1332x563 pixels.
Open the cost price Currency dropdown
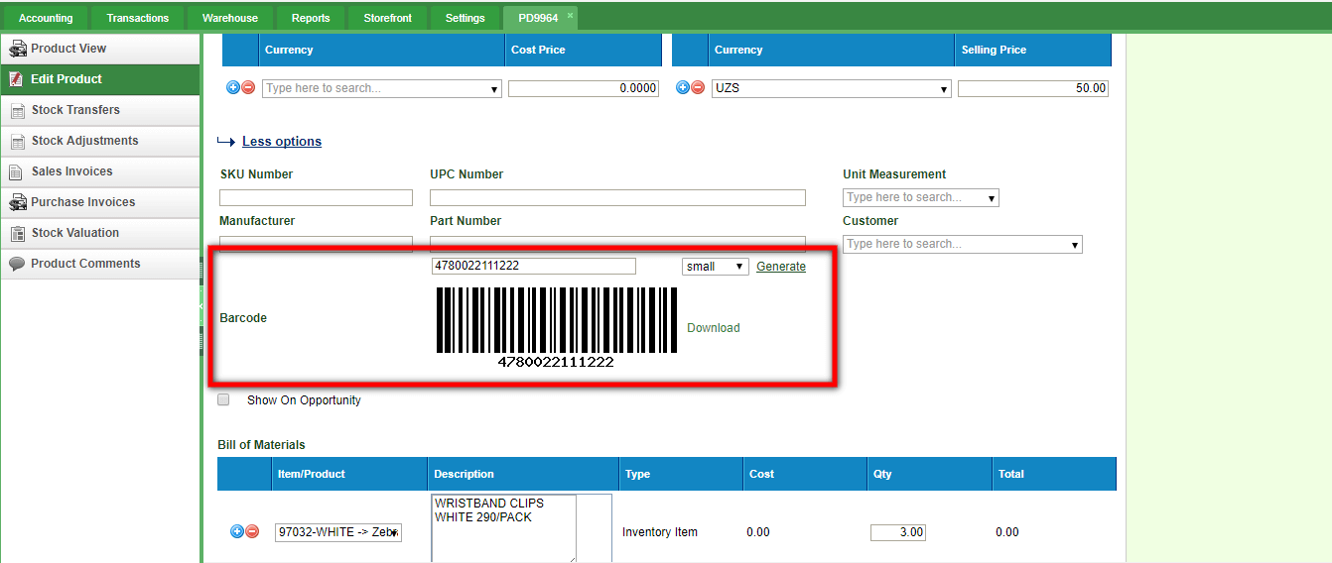[x=381, y=88]
